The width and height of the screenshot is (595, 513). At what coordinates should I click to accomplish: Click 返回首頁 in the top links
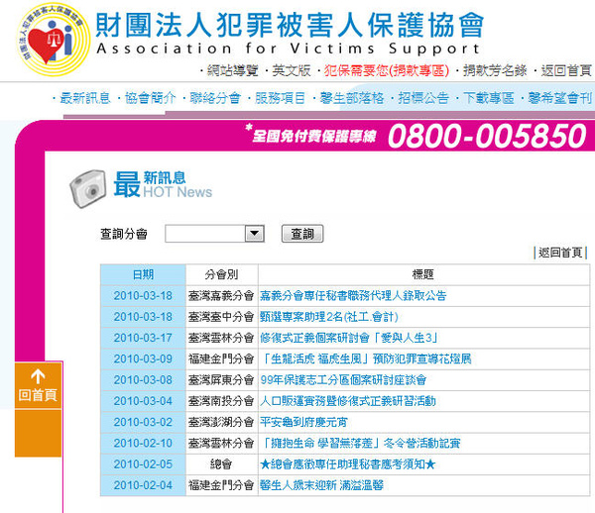(566, 70)
